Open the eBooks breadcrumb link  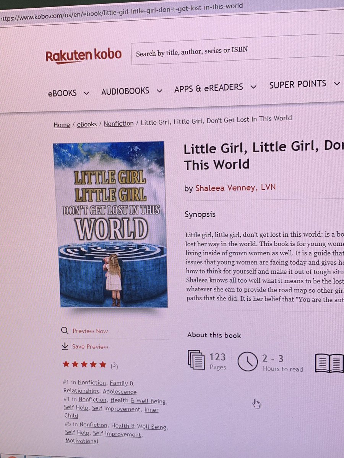pos(87,124)
